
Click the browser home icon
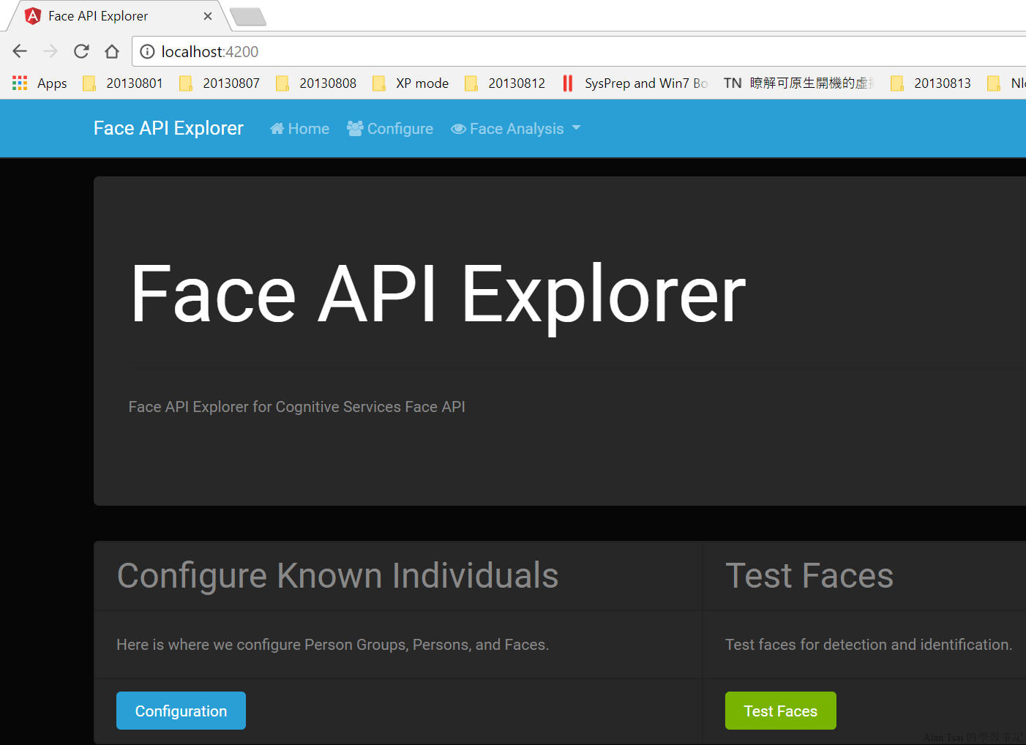click(x=112, y=51)
